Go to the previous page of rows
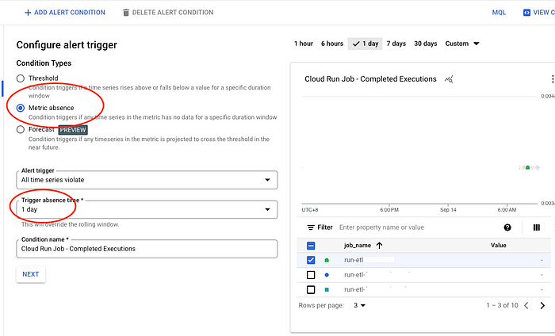Image resolution: width=555 pixels, height=336 pixels. pyautogui.click(x=526, y=306)
